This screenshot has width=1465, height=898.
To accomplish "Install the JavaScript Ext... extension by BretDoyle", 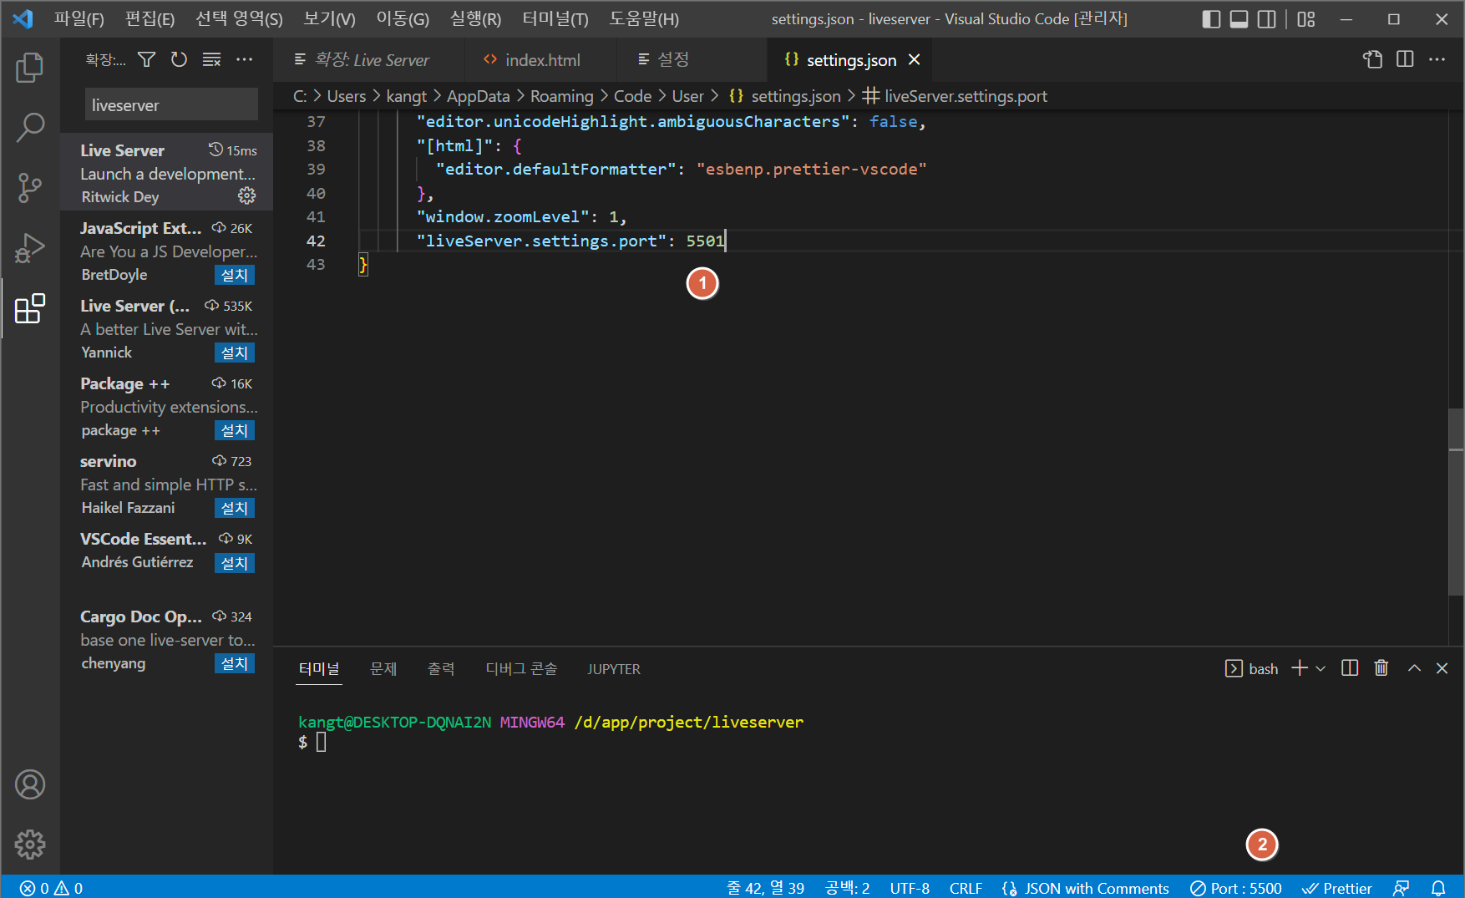I will pyautogui.click(x=235, y=275).
